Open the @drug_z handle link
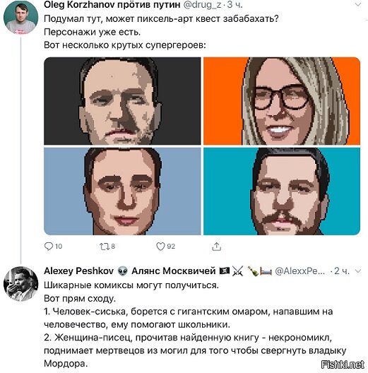Screen dimensions: 368x373 pos(203,5)
